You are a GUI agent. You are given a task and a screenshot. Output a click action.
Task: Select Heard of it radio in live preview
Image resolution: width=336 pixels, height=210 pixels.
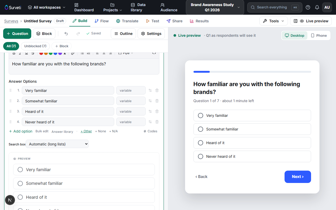pyautogui.click(x=201, y=143)
